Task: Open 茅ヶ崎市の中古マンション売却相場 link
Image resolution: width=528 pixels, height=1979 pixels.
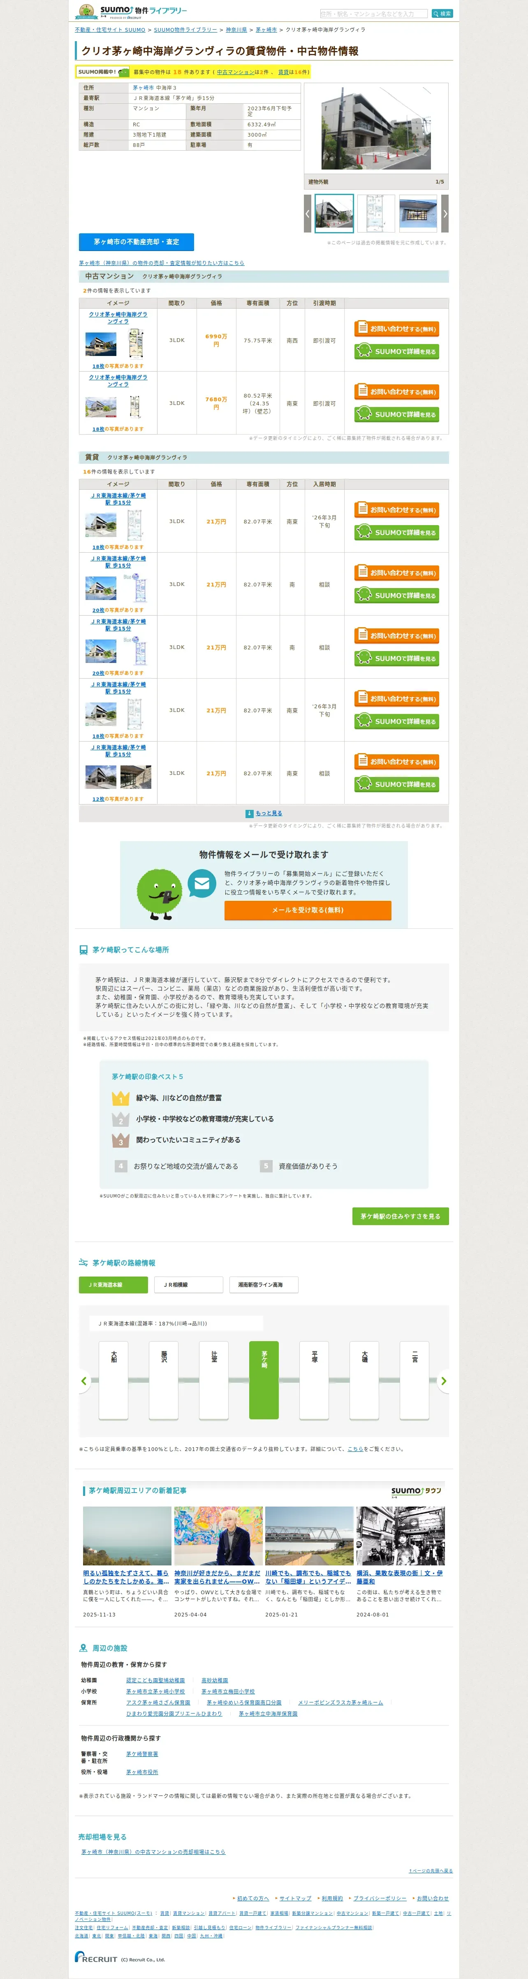Action: coord(153,1852)
